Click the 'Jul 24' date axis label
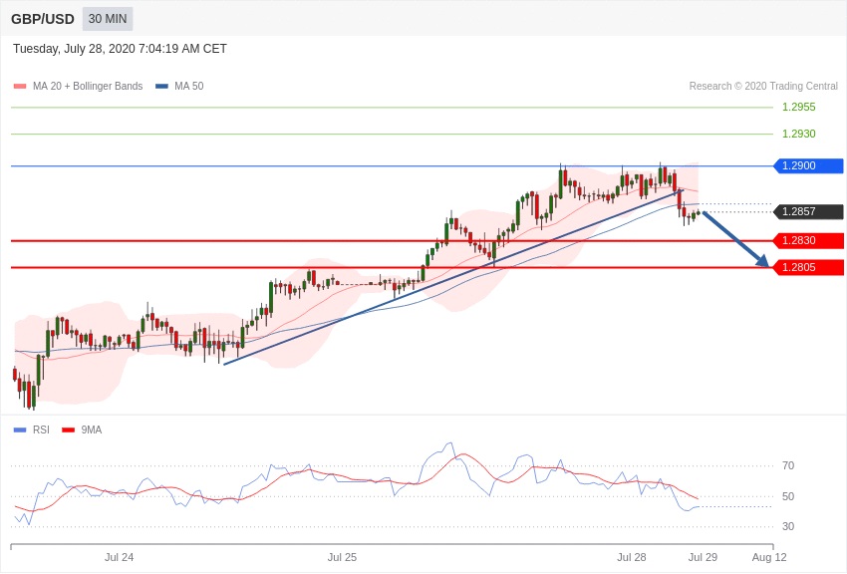This screenshot has height=574, width=847. (119, 557)
